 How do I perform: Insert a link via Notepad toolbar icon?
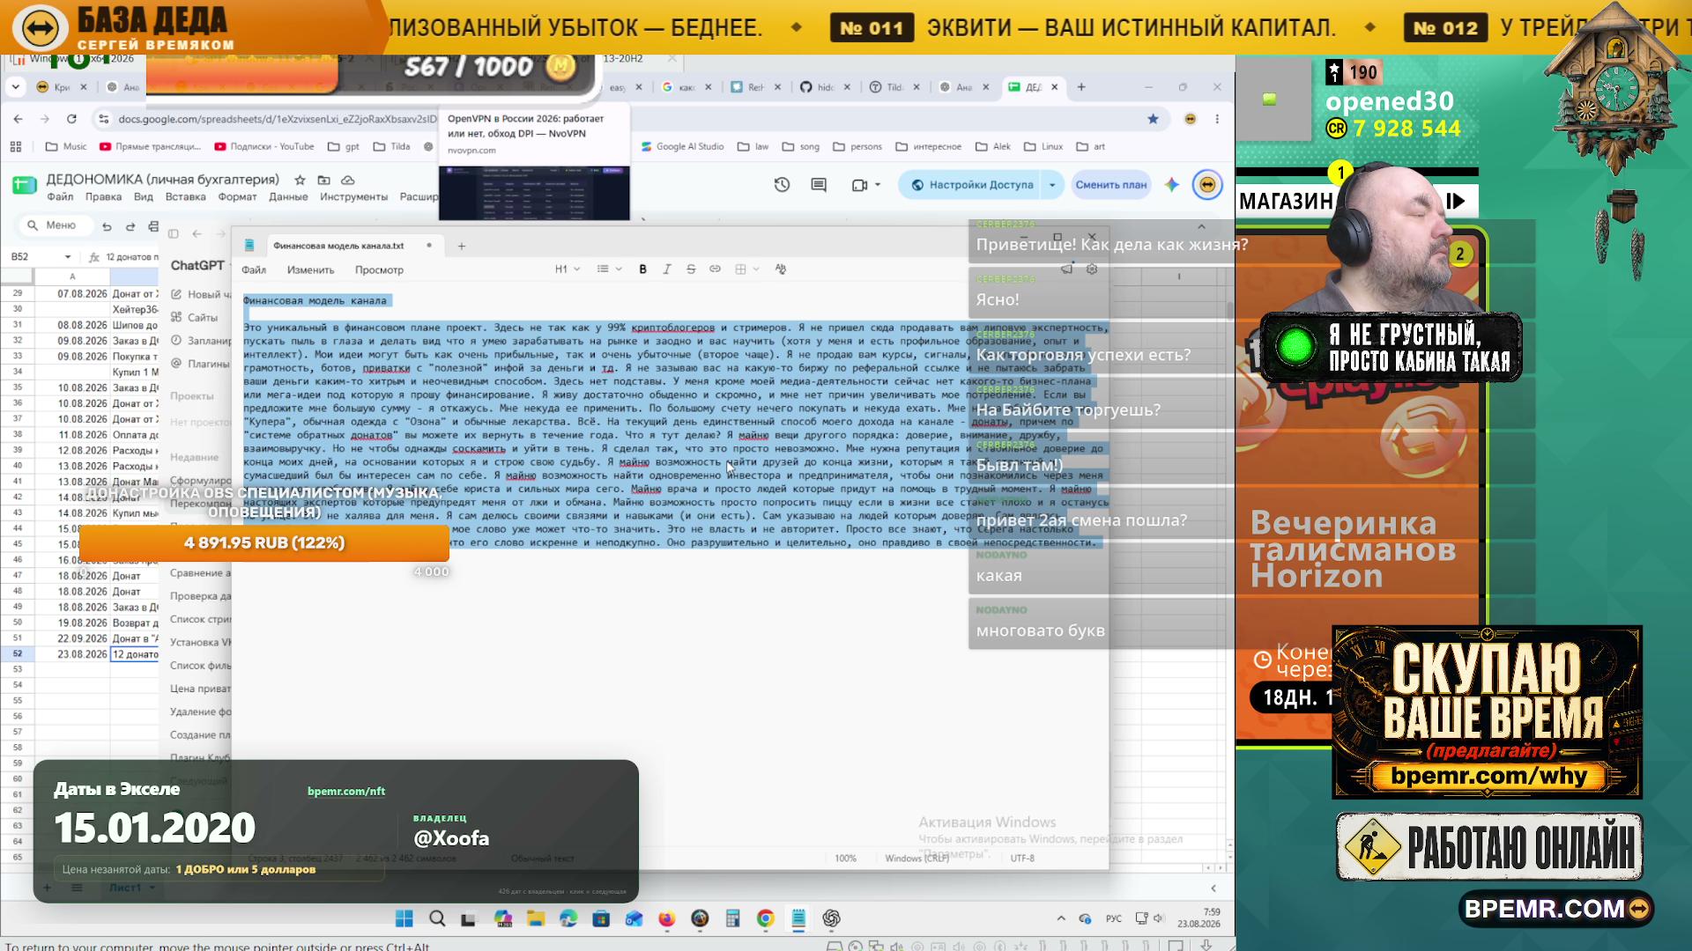click(716, 269)
